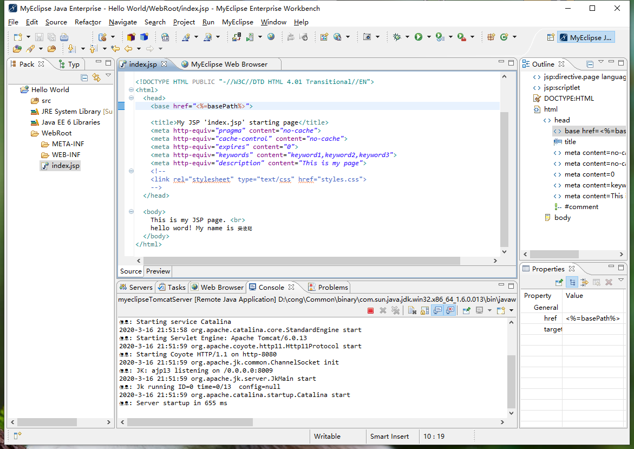This screenshot has height=449, width=634.
Task: Select the WEB-INF folder in tree
Action: pos(66,155)
